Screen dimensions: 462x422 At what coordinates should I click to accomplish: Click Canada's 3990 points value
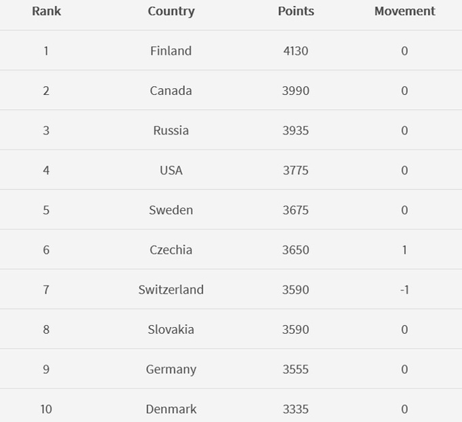[296, 91]
